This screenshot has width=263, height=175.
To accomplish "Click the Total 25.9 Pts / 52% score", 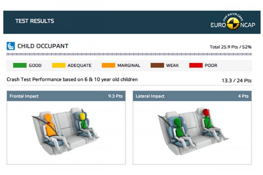I will (x=230, y=47).
